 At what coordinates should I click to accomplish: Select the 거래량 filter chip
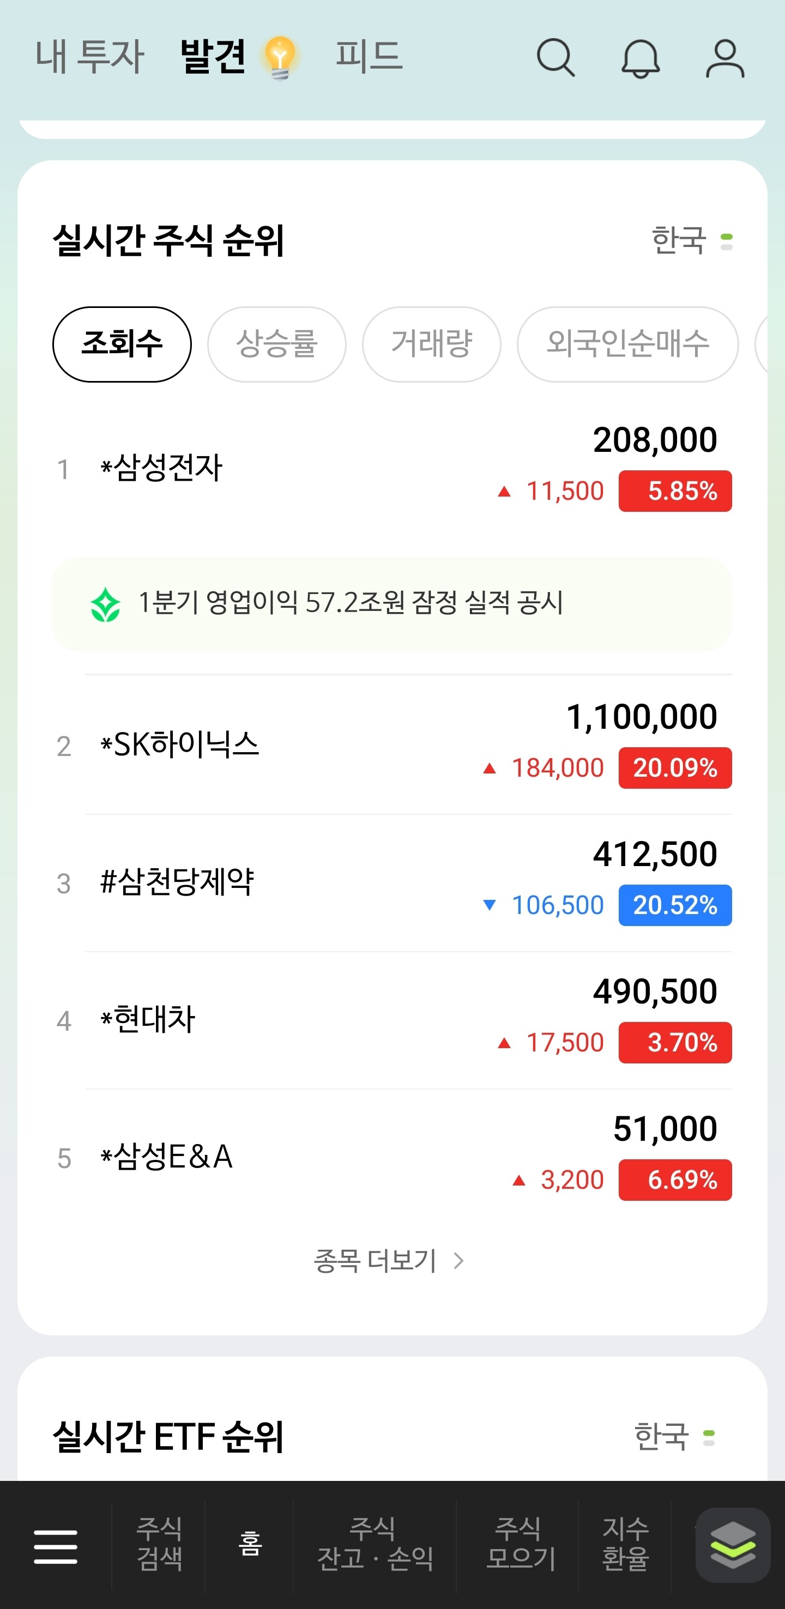coord(432,343)
